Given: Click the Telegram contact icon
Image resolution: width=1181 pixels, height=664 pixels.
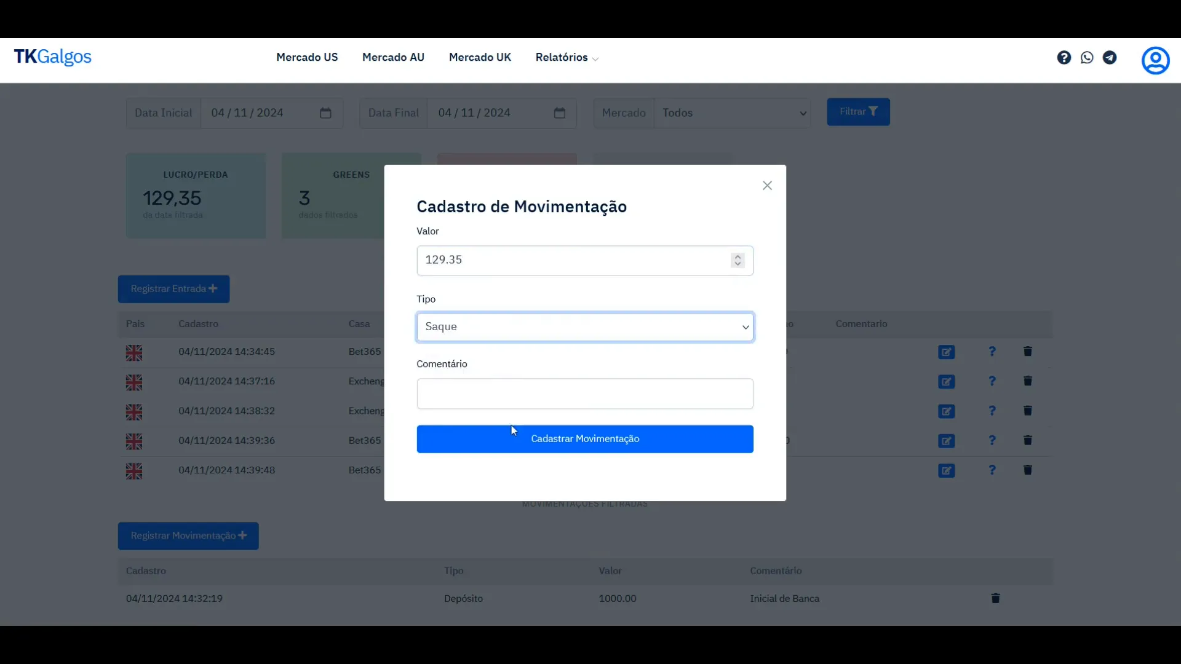Looking at the screenshot, I should tap(1110, 57).
